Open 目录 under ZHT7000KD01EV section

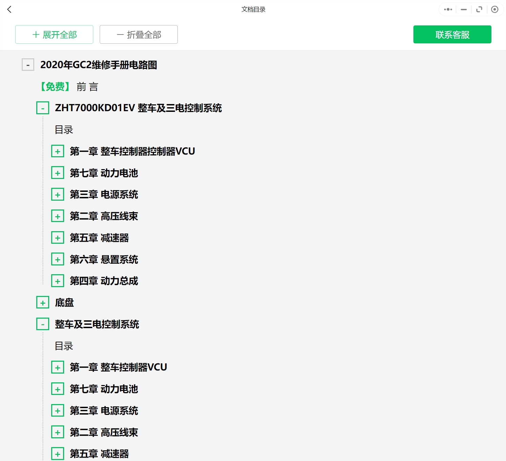click(64, 130)
